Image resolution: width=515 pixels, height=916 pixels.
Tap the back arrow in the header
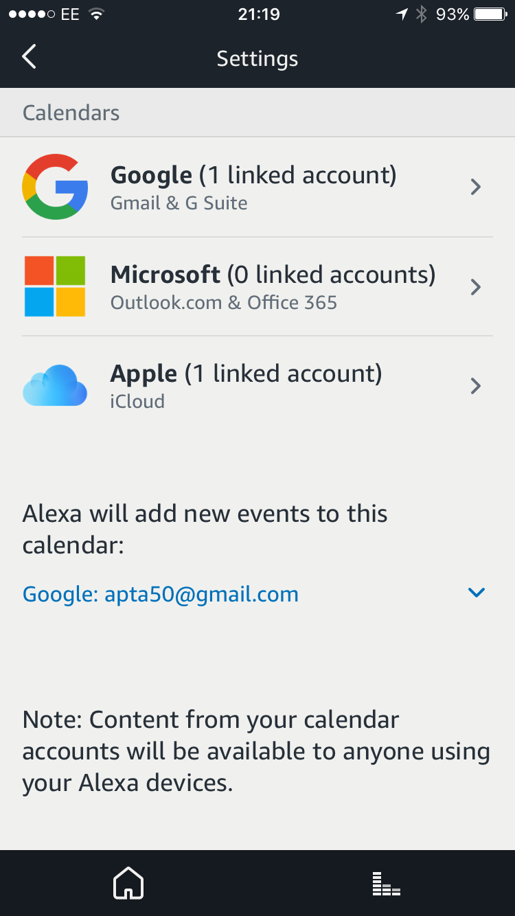(29, 57)
